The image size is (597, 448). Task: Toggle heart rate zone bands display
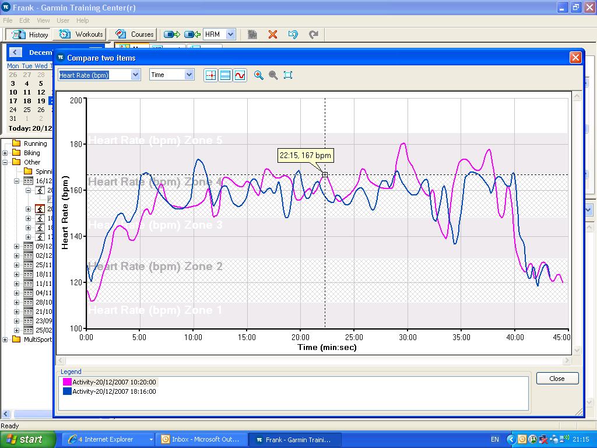click(225, 75)
